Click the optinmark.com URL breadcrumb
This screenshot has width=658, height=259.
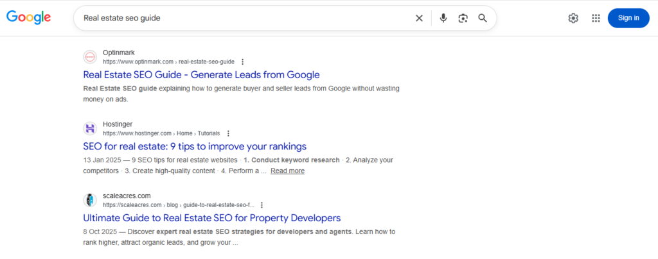pyautogui.click(x=169, y=62)
